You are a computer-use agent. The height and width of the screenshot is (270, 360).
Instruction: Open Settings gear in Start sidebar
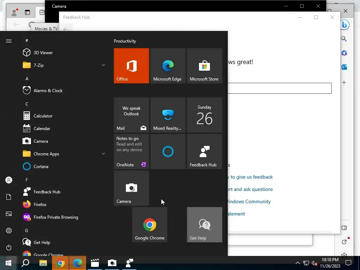9,231
